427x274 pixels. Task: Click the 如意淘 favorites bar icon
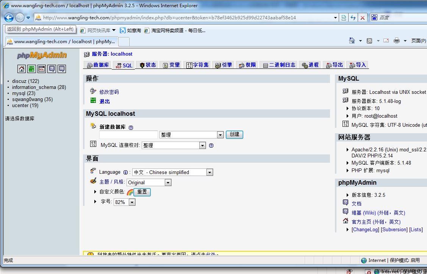(x=123, y=30)
